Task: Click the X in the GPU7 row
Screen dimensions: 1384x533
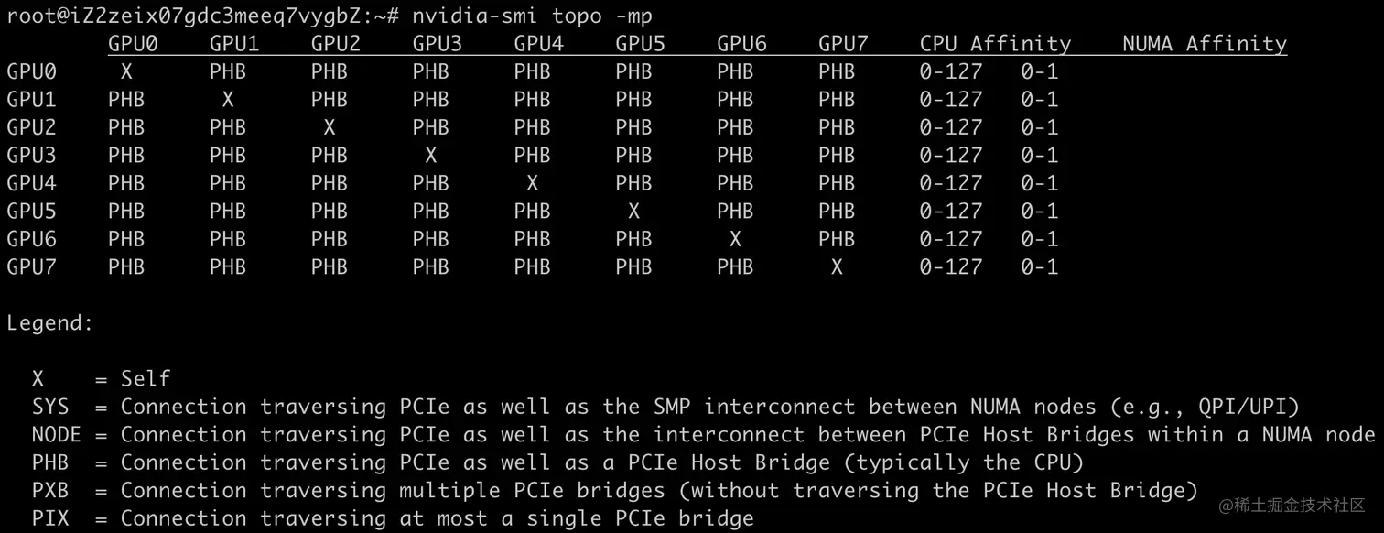Action: 837,267
